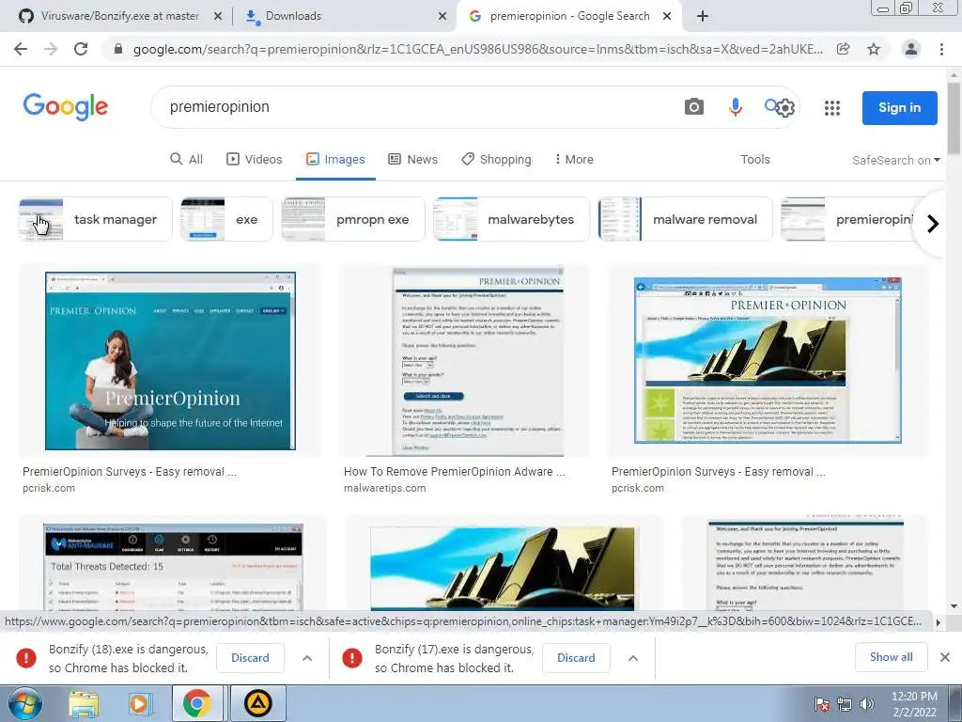
Task: Open the woman with laptop PremierOpinion image
Action: 171,361
